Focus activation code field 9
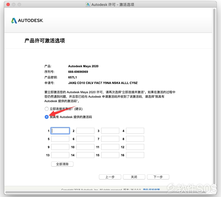This screenshot has height=197, width=221. pyautogui.click(x=60, y=147)
